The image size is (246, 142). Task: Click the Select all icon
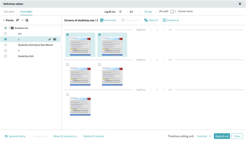146,20
